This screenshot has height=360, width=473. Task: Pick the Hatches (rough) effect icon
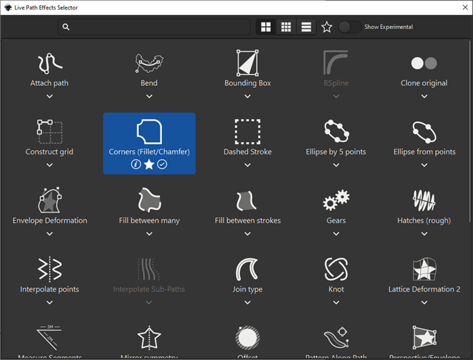[x=424, y=200]
